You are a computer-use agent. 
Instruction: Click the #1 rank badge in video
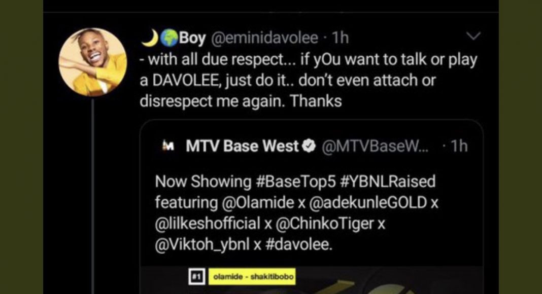(x=197, y=276)
